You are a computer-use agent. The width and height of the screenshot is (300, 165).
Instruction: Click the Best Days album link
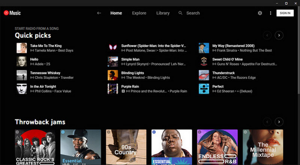point(66,51)
